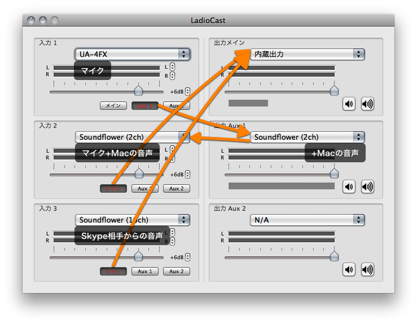Click the LadioCast window title
This screenshot has height=324, width=417.
(x=208, y=20)
